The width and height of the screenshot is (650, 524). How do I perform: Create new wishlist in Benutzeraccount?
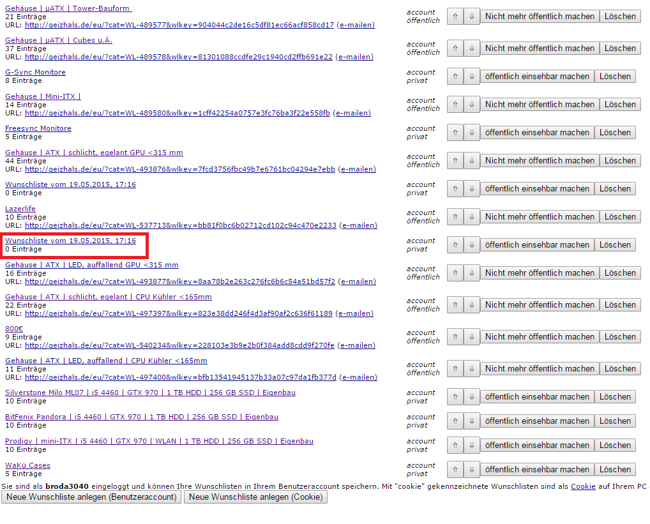91,497
